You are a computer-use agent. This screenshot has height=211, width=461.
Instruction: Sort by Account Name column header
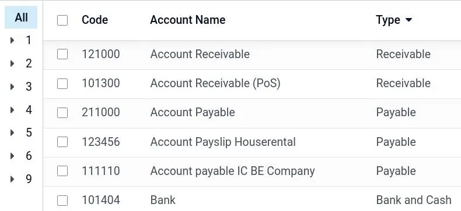point(187,20)
